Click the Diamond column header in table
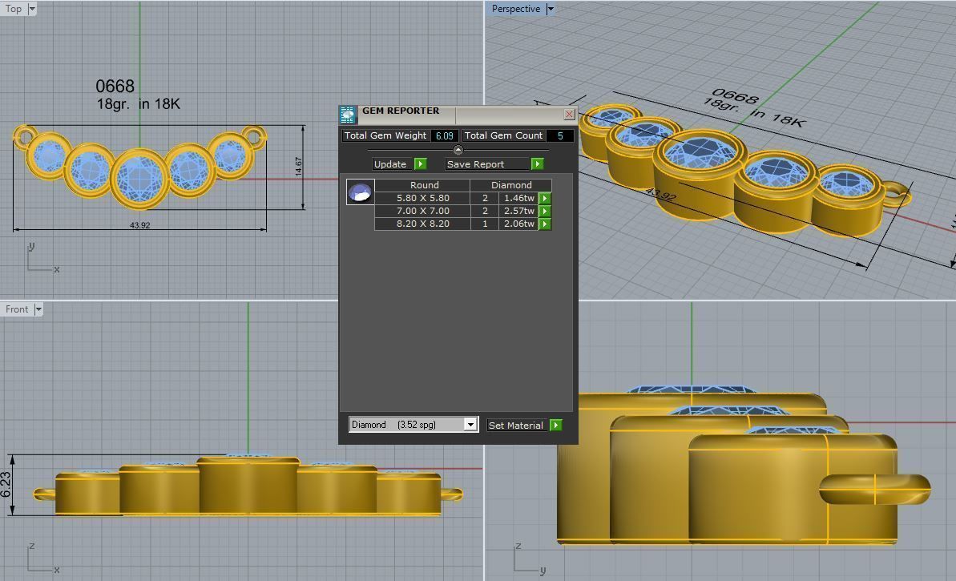The height and width of the screenshot is (581, 956). coord(511,185)
